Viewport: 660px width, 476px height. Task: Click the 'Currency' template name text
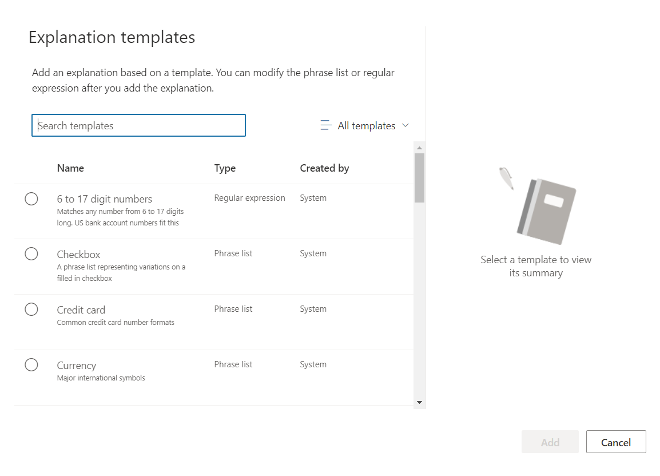tap(77, 366)
